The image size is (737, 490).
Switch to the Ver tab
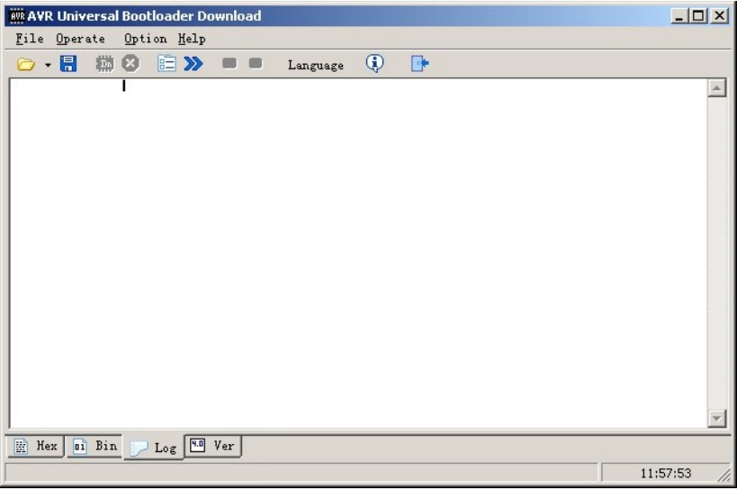tap(213, 445)
